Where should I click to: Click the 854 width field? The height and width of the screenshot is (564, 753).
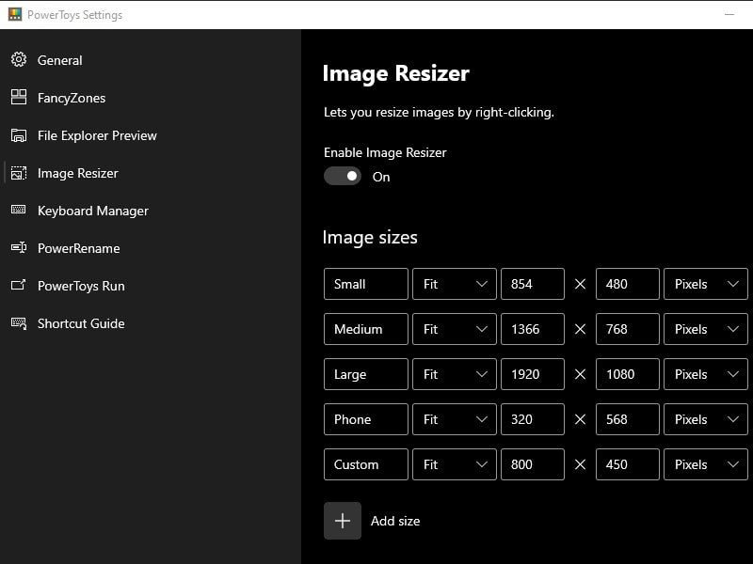click(x=533, y=284)
